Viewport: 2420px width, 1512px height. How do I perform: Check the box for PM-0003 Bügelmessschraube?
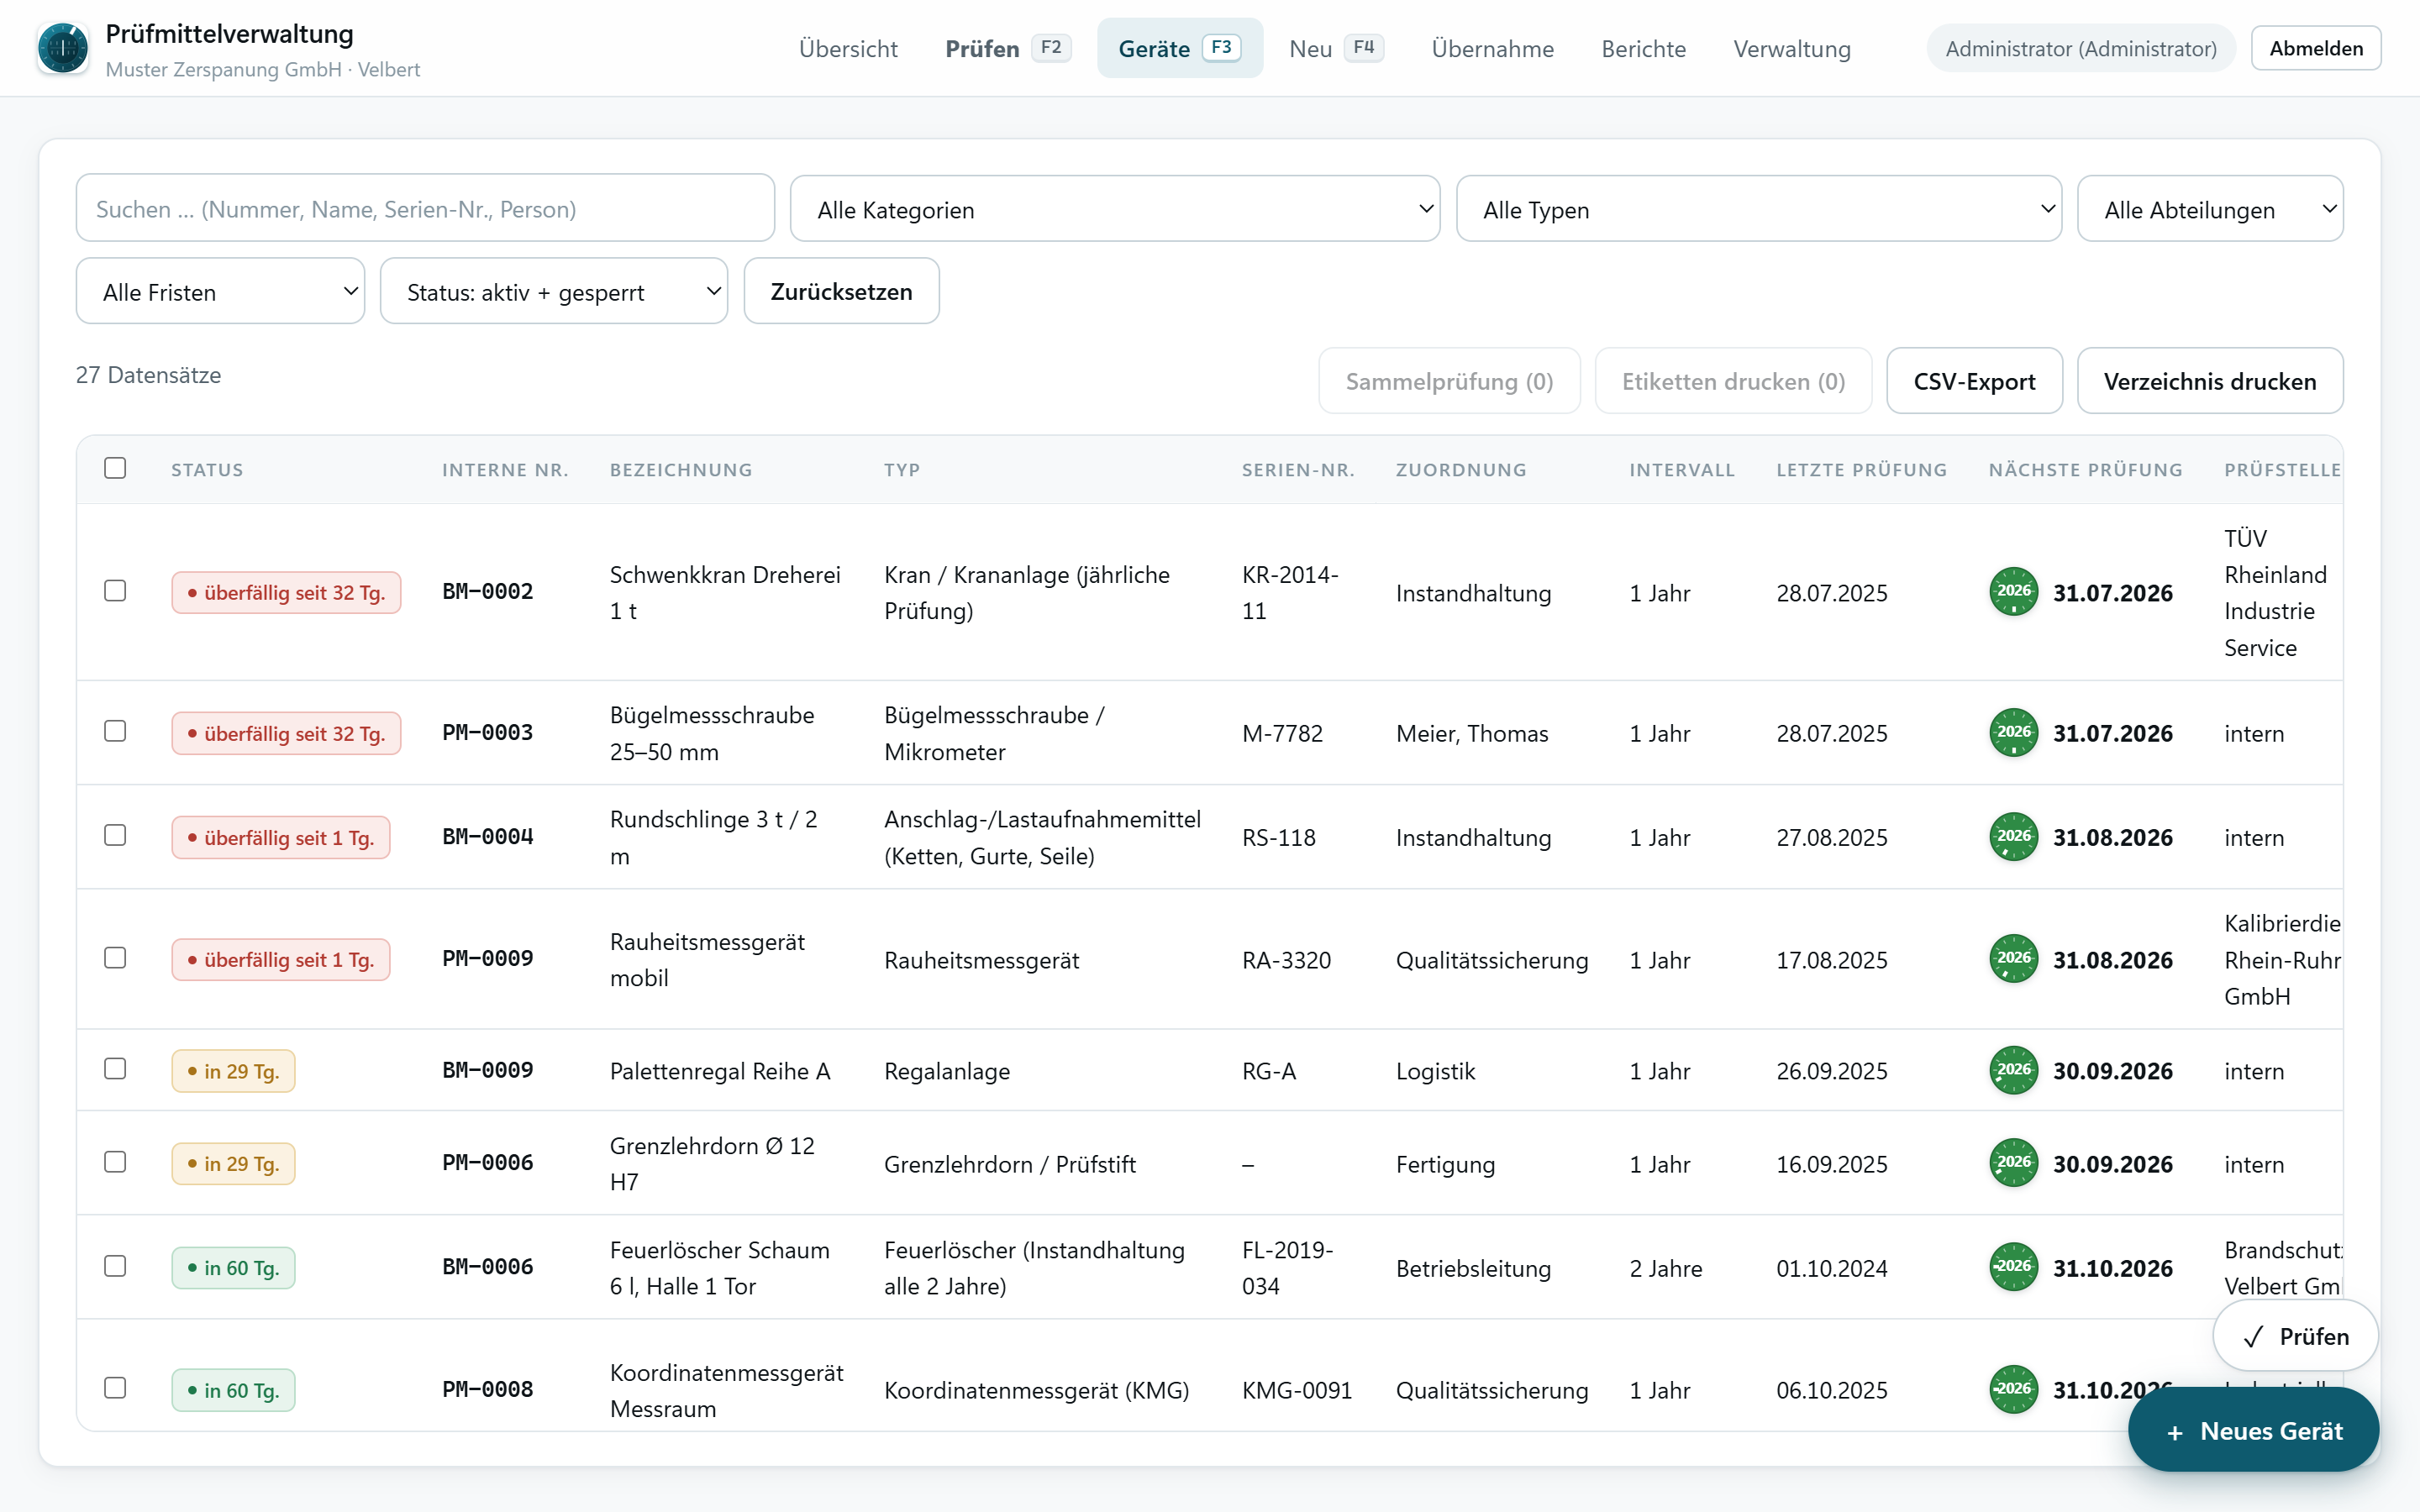[115, 732]
